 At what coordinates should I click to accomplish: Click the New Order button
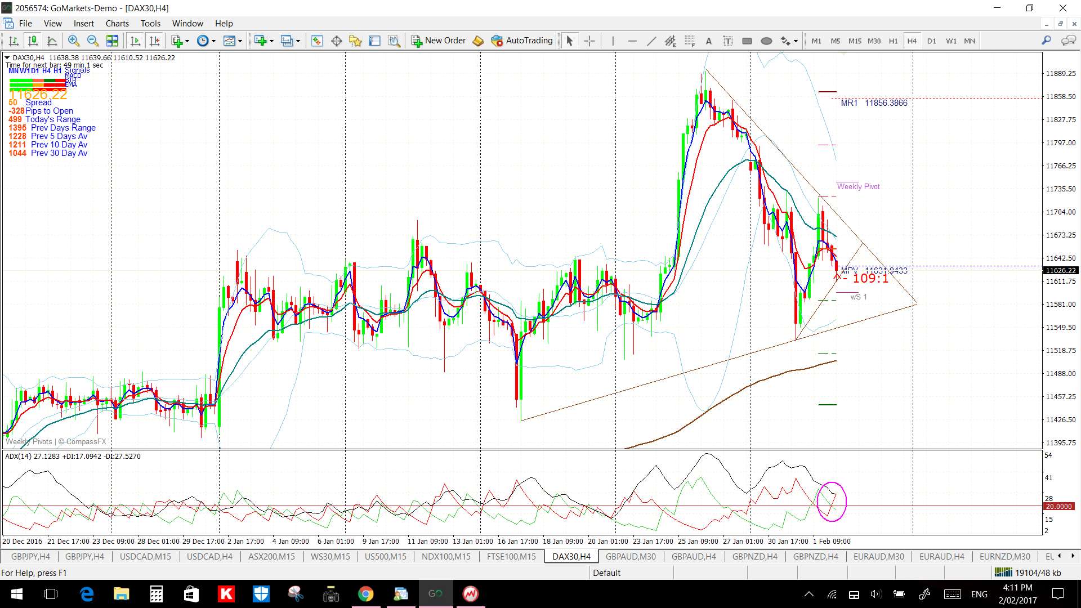(x=439, y=41)
